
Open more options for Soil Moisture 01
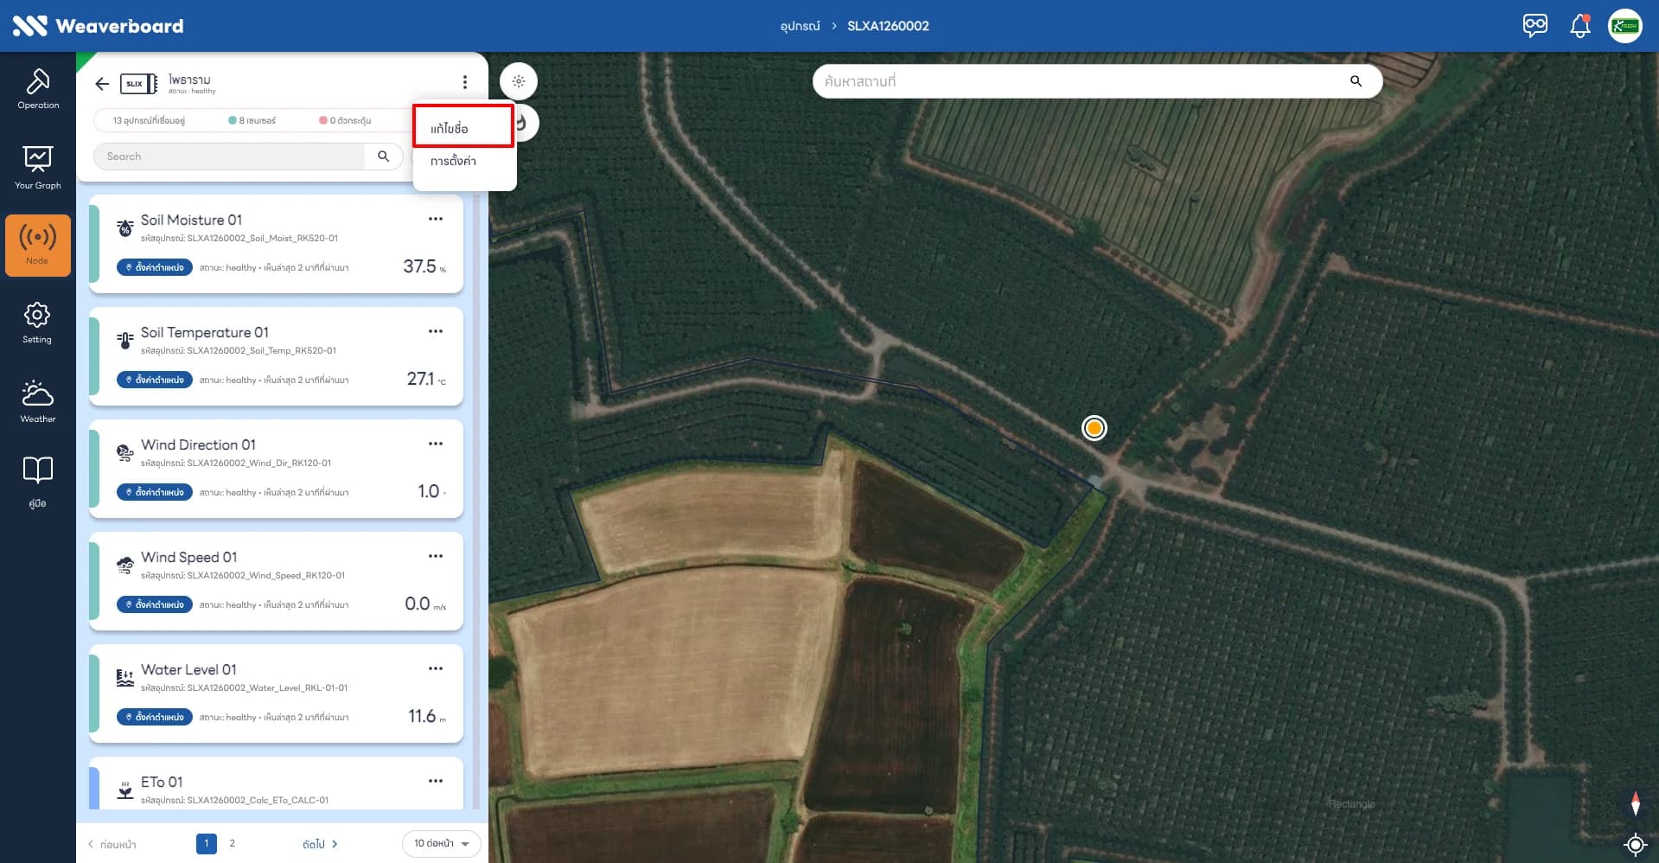pyautogui.click(x=436, y=219)
